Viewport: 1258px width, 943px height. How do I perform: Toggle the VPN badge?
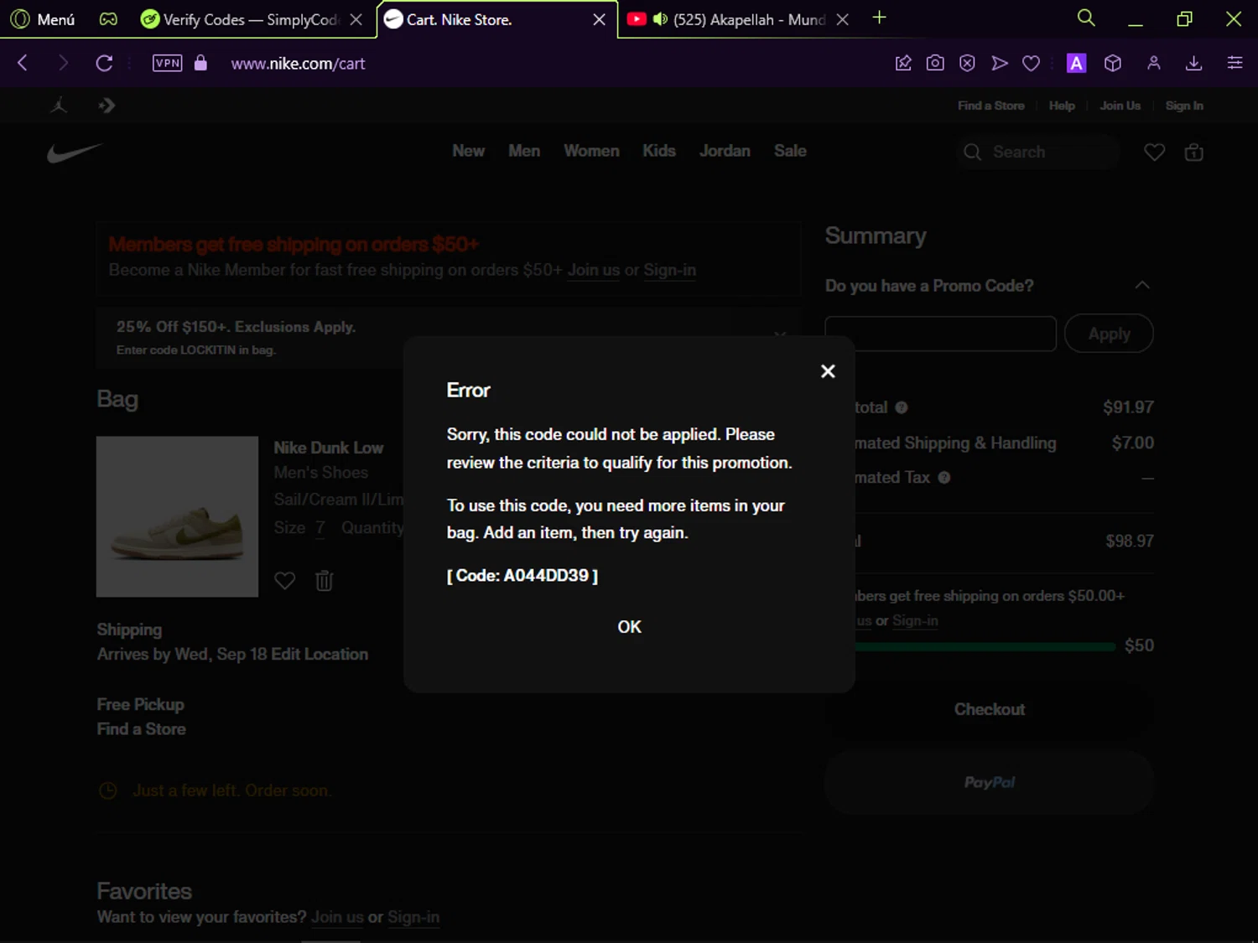(168, 63)
